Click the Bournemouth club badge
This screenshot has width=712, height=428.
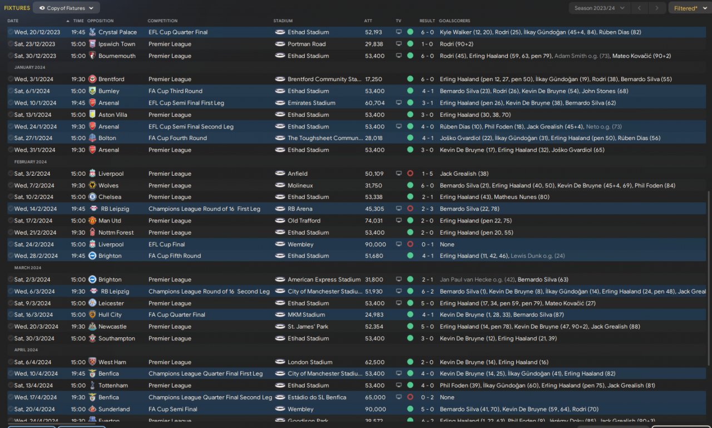92,56
